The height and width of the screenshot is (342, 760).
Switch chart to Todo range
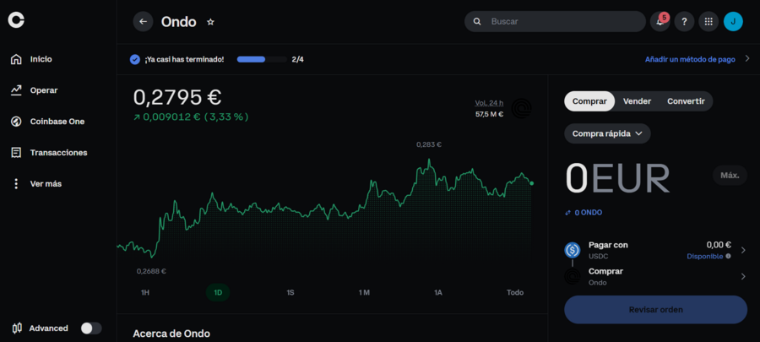coord(515,292)
